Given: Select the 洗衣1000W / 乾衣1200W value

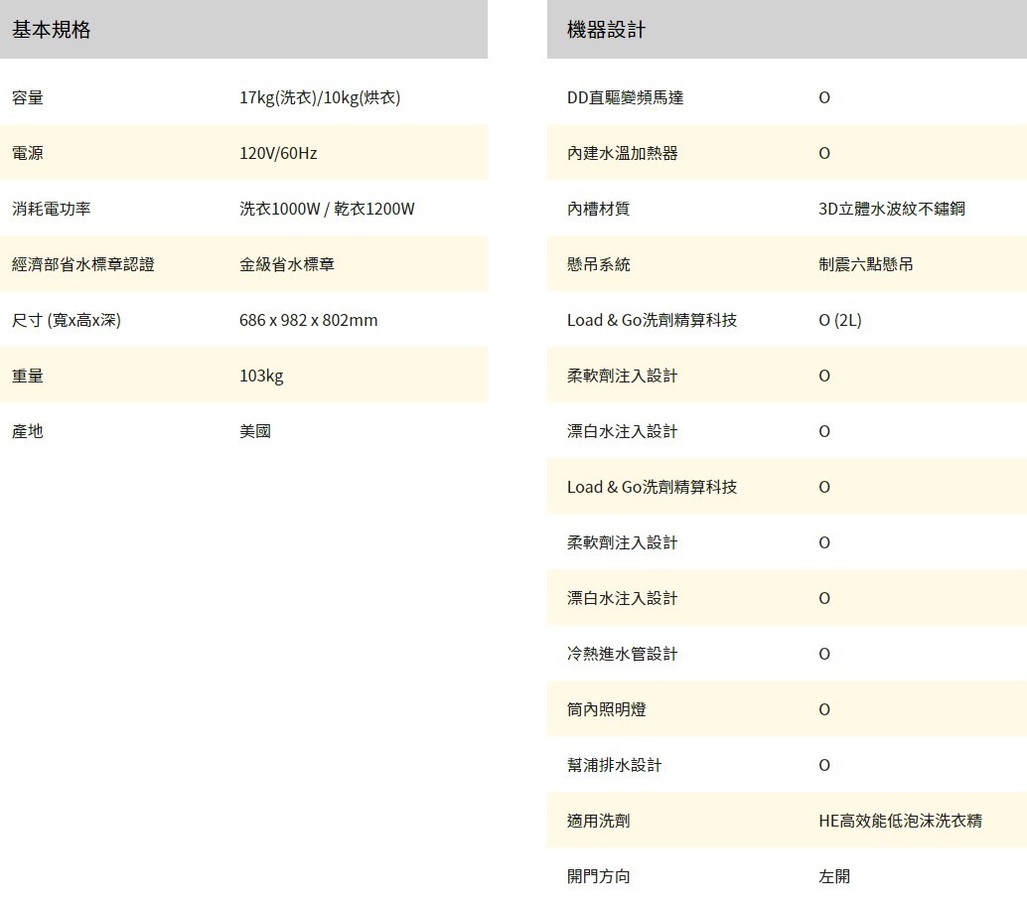Looking at the screenshot, I should 327,209.
